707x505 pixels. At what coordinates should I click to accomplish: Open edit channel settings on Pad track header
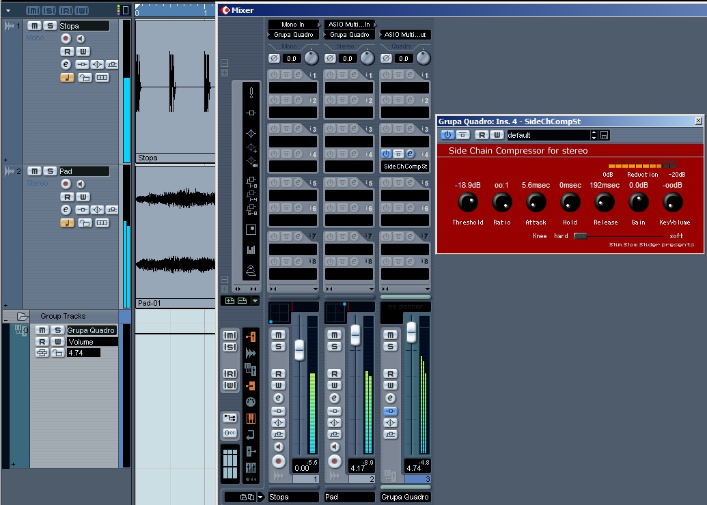66,210
